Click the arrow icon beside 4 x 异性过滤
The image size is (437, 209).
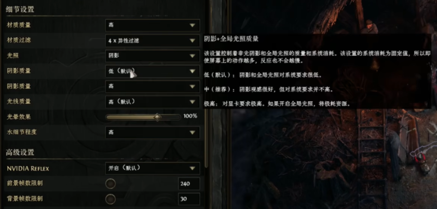click(192, 40)
